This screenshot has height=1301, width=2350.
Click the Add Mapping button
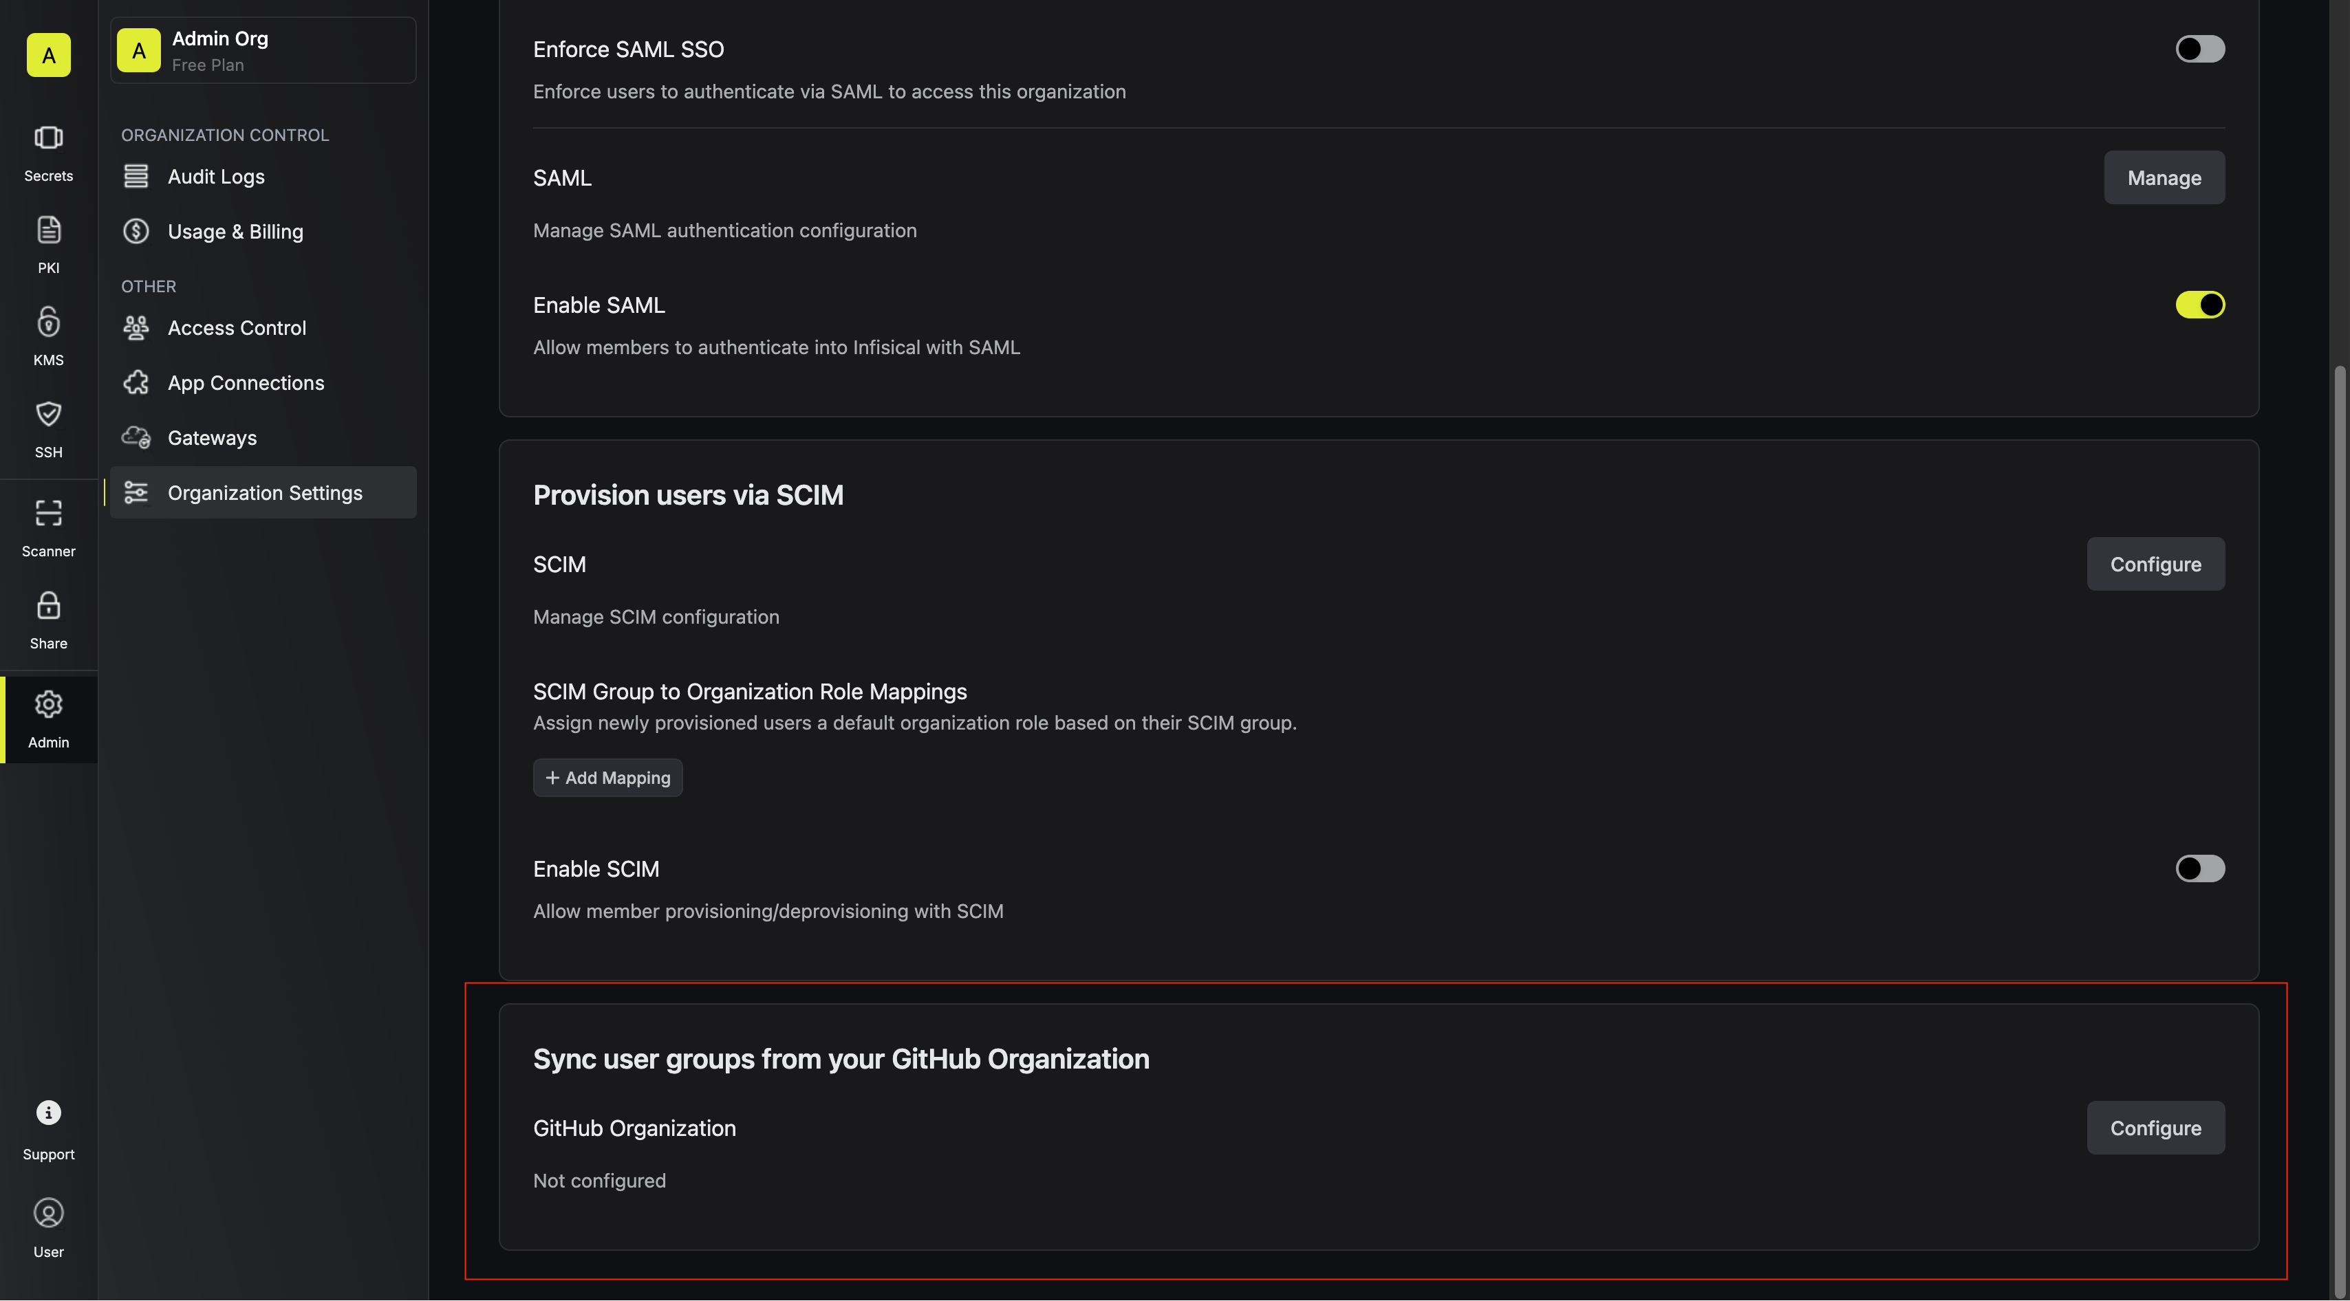(x=607, y=778)
